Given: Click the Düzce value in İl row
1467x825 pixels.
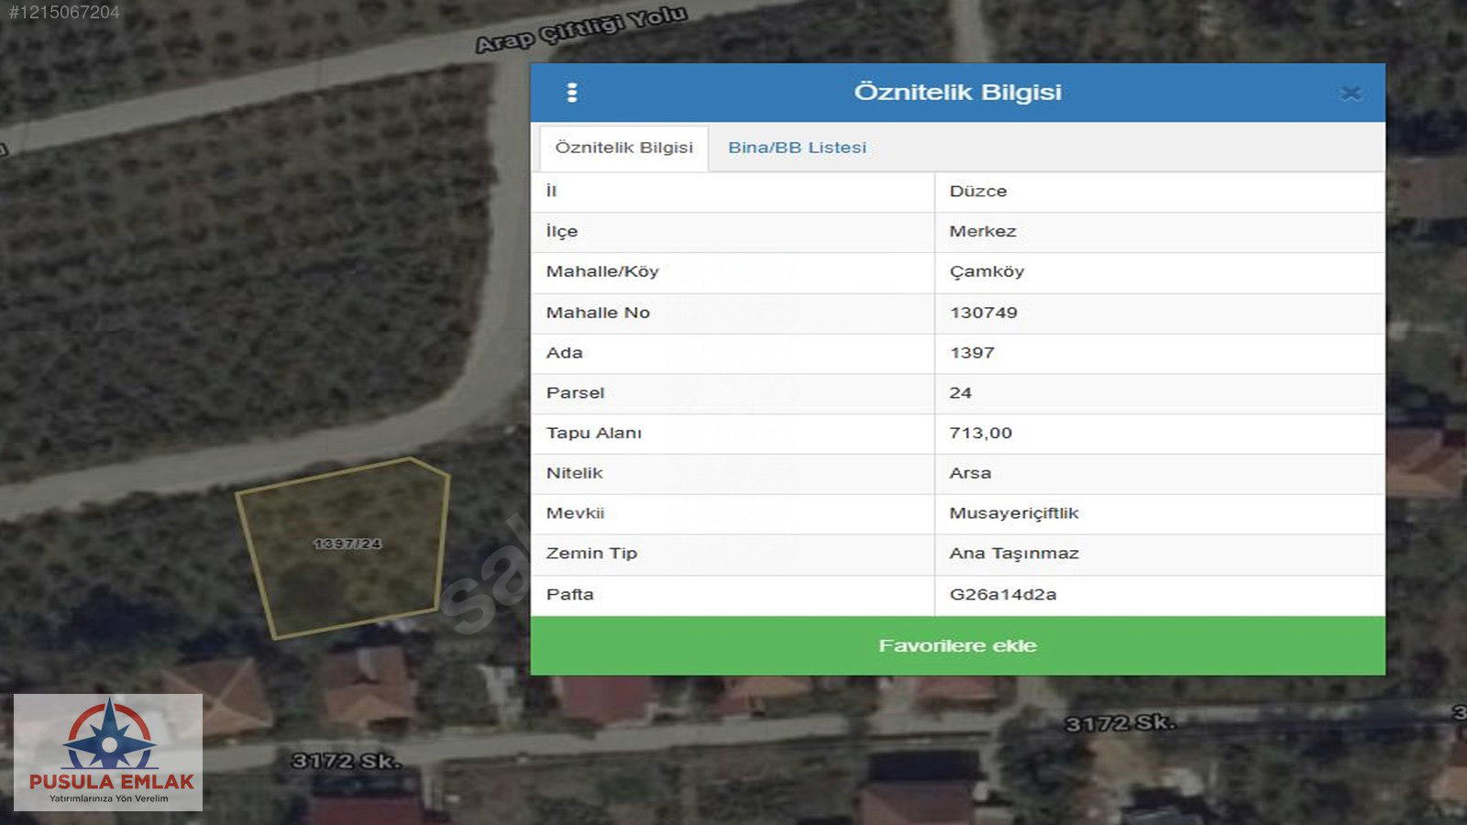Looking at the screenshot, I should tap(977, 192).
